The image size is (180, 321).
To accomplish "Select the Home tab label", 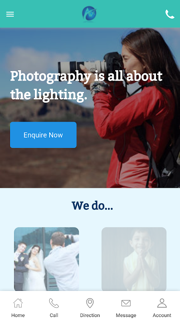I will pyautogui.click(x=18, y=315).
